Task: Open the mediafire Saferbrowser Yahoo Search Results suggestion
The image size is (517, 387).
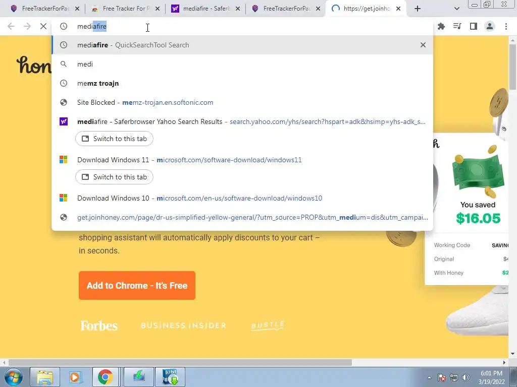Action: click(x=242, y=121)
